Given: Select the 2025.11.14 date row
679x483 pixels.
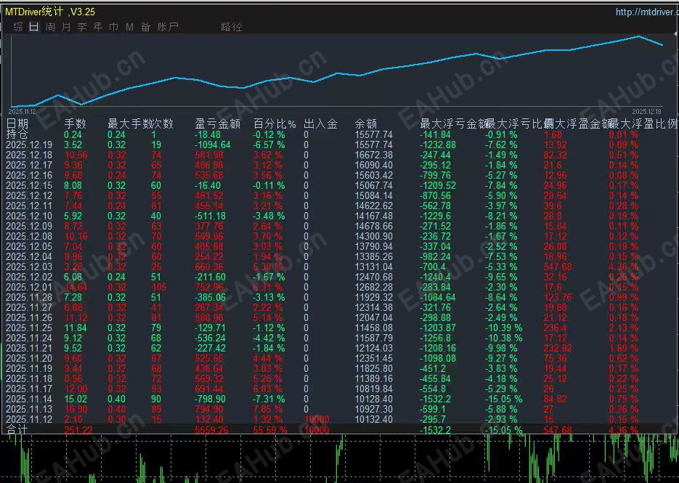Looking at the screenshot, I should coord(29,399).
